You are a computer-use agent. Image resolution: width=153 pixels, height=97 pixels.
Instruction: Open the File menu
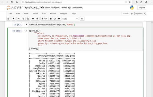click(x=10, y=13)
